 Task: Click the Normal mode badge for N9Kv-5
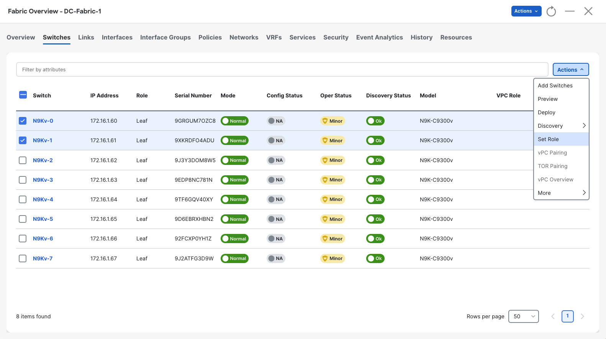(234, 219)
